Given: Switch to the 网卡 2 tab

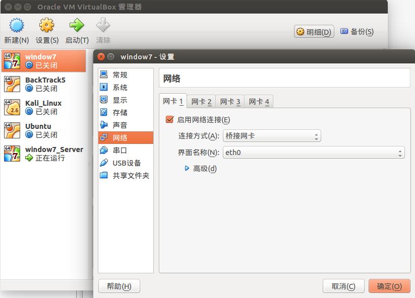Looking at the screenshot, I should point(201,102).
